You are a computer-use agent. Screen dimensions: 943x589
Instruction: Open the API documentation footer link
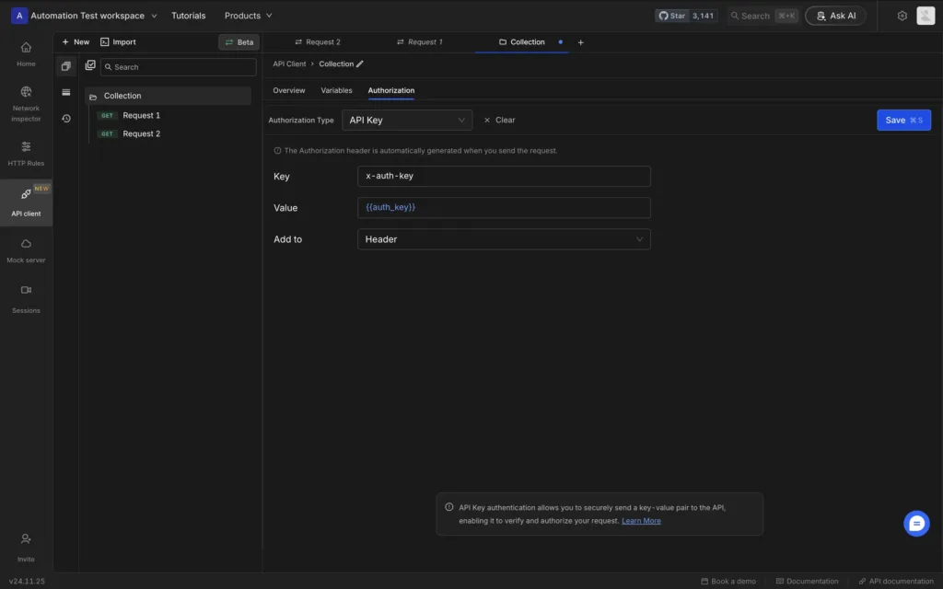click(x=895, y=582)
